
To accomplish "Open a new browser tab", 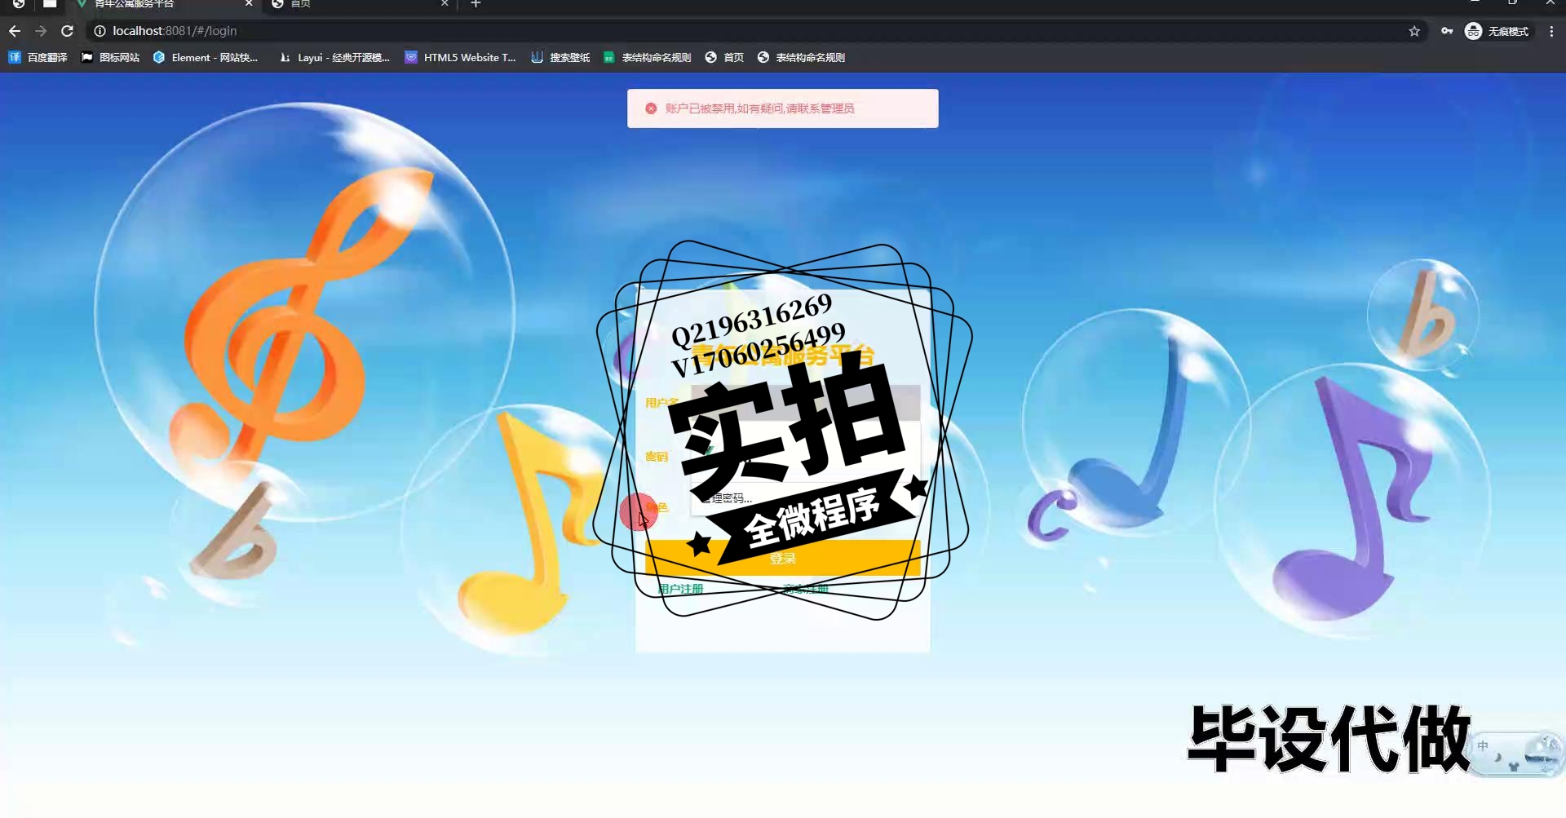I will pyautogui.click(x=476, y=4).
